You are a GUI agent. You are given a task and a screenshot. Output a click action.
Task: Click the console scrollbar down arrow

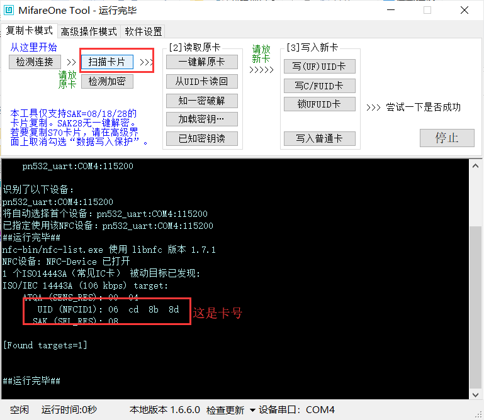pyautogui.click(x=475, y=394)
